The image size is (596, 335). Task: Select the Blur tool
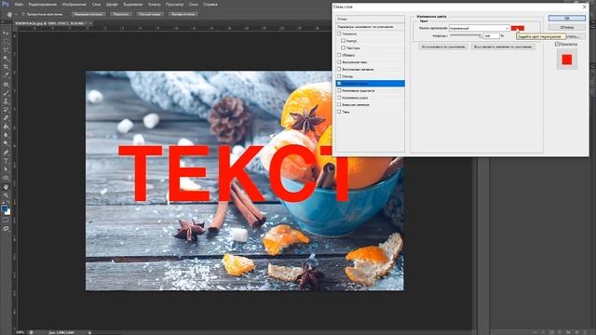pyautogui.click(x=6, y=134)
